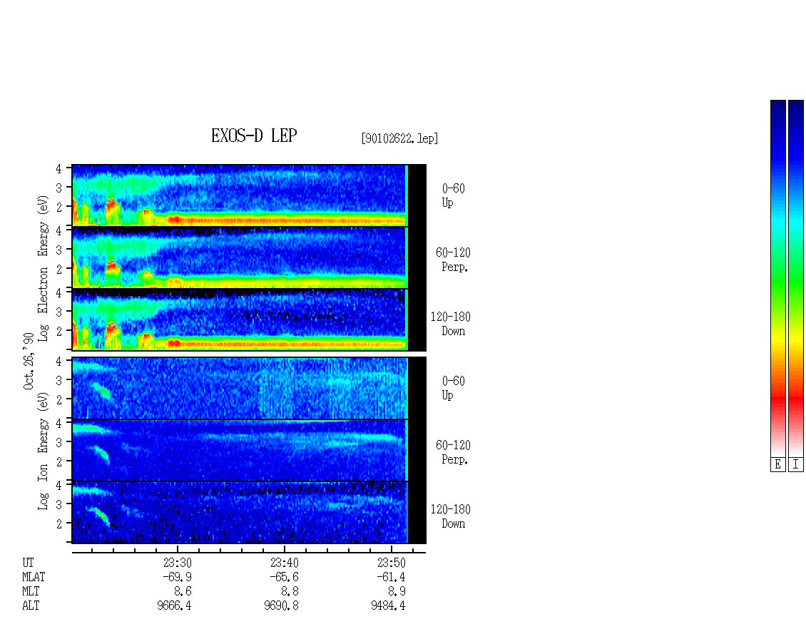Click the 0-60 Up label beside ion panel

(454, 388)
